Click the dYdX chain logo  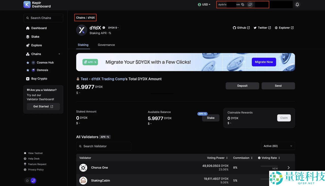click(82, 30)
